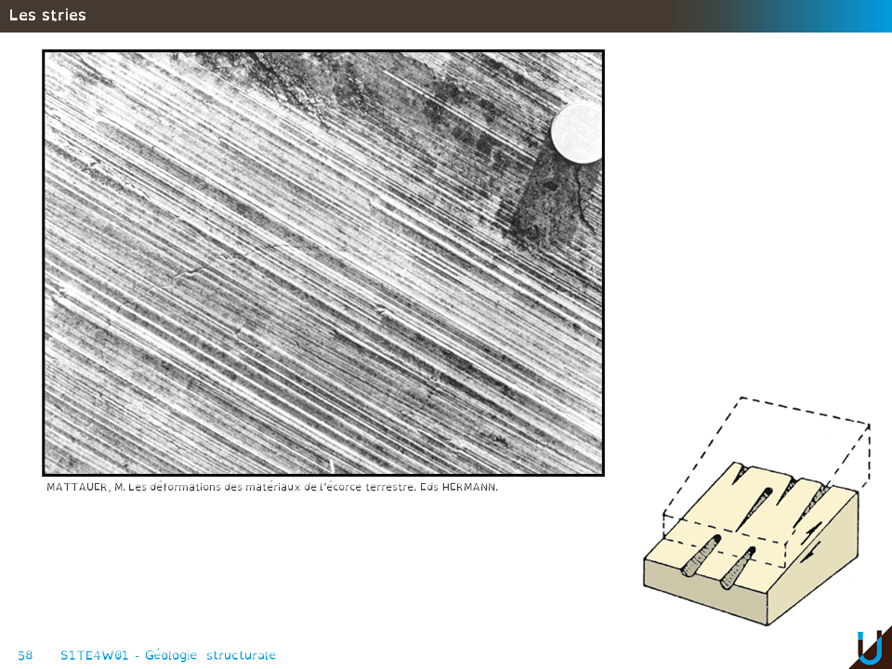Click the white coin in the photograph

(x=577, y=133)
